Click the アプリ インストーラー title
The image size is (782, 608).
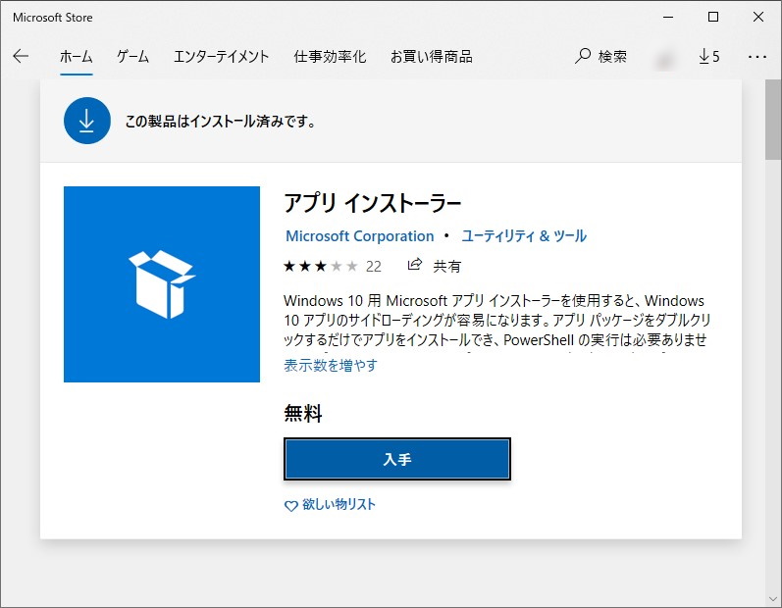(x=373, y=203)
